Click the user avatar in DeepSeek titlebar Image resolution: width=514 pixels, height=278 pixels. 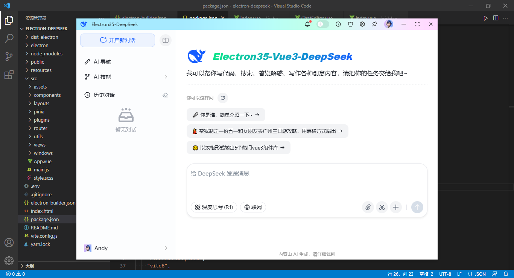[x=389, y=24]
